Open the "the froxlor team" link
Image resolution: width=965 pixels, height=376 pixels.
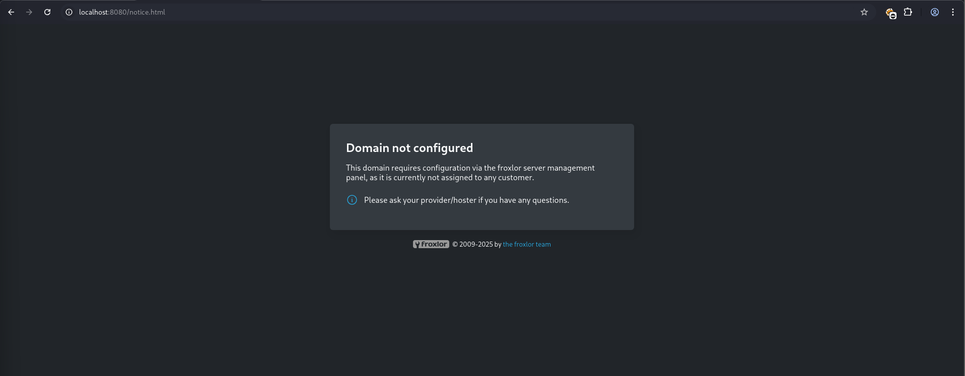tap(527, 244)
